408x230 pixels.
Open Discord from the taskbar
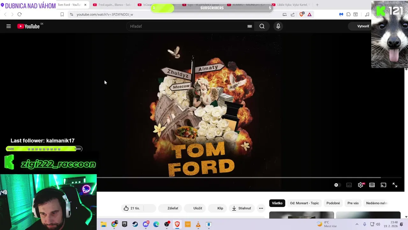146,224
